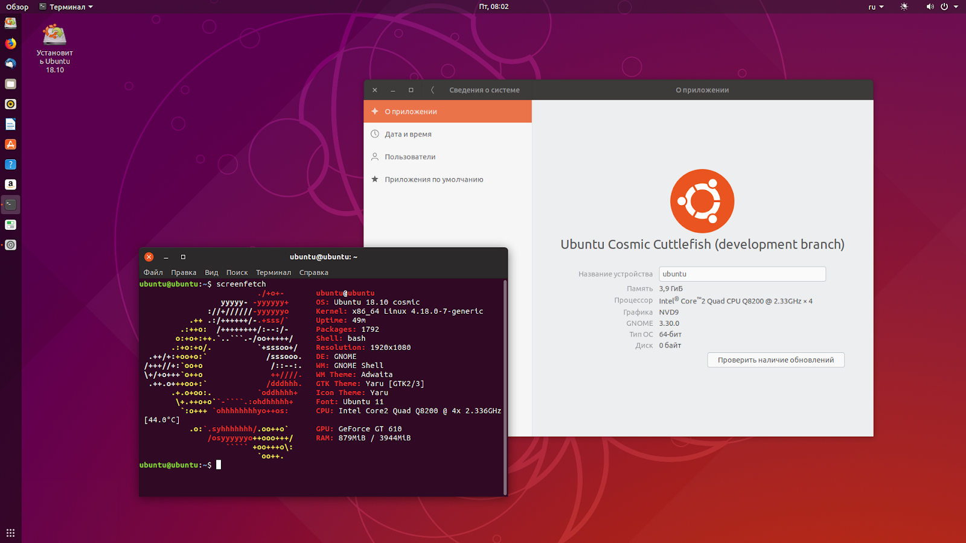Image resolution: width=966 pixels, height=543 pixels.
Task: Click the 'screenfetch' command in the terminal
Action: tap(241, 284)
